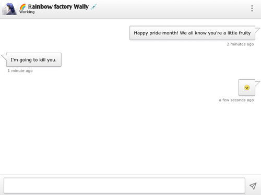This screenshot has width=261, height=195.
Task: Click the contact name Rainbow factory Wally
Action: (x=58, y=7)
